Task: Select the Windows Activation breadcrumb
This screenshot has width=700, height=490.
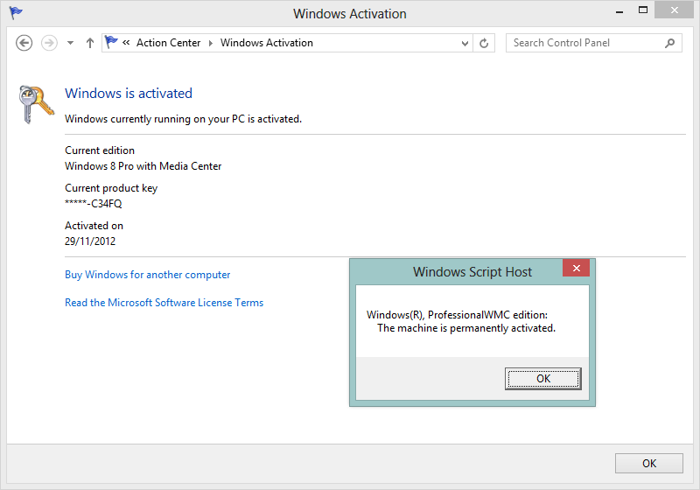Action: pos(266,43)
